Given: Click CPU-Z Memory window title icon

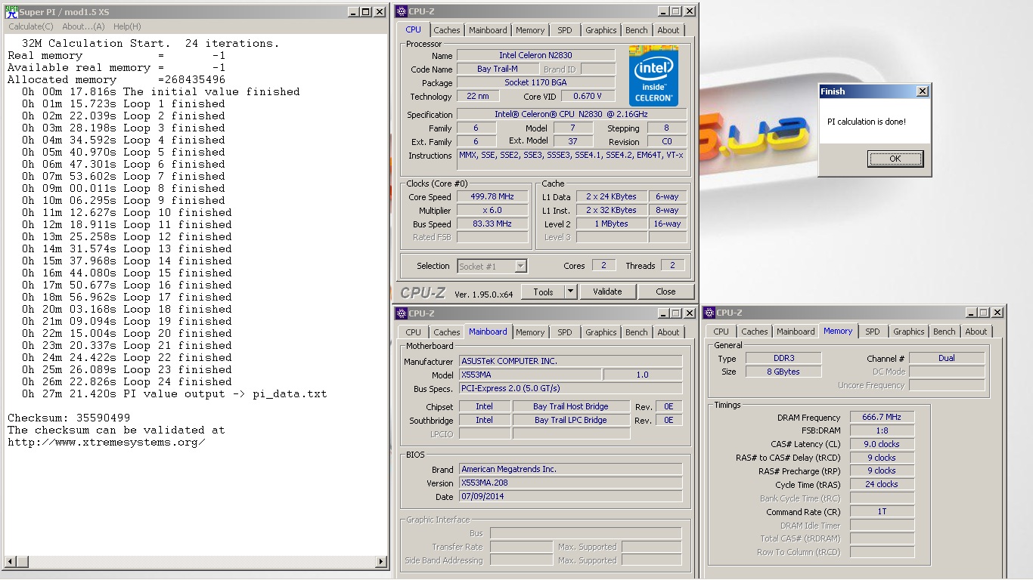Looking at the screenshot, I should 709,312.
